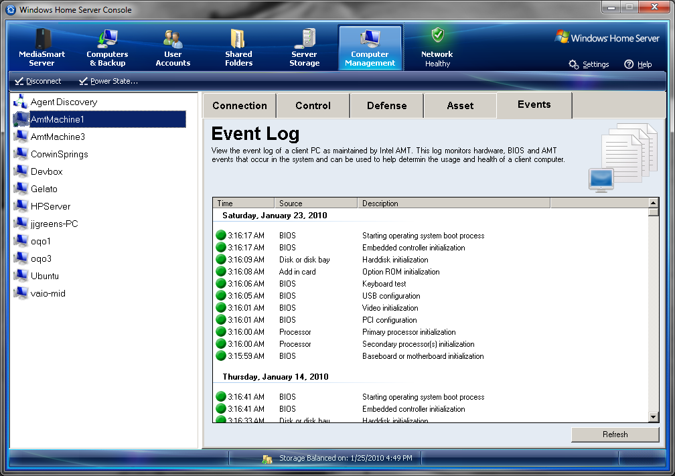Viewport: 675px width, 476px height.
Task: Open Computers & Backup section
Action: pyautogui.click(x=107, y=48)
